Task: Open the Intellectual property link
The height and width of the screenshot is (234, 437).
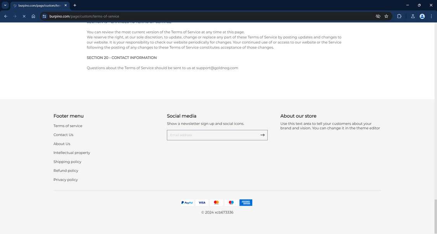Action: point(72,153)
